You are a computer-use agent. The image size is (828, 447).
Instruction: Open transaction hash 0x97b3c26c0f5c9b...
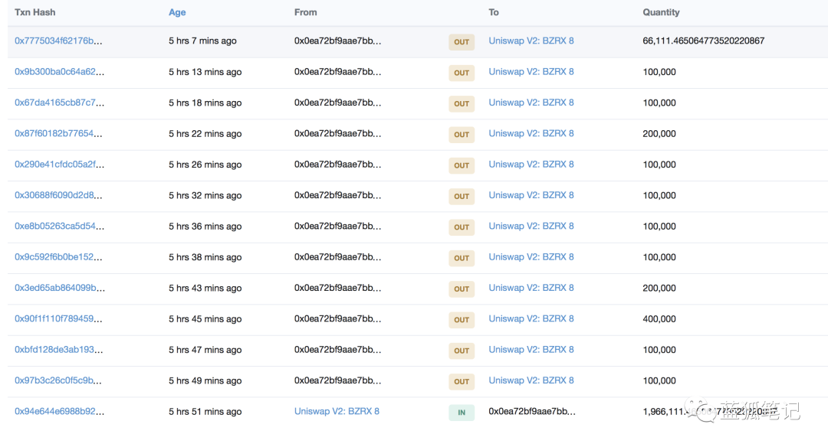point(58,380)
